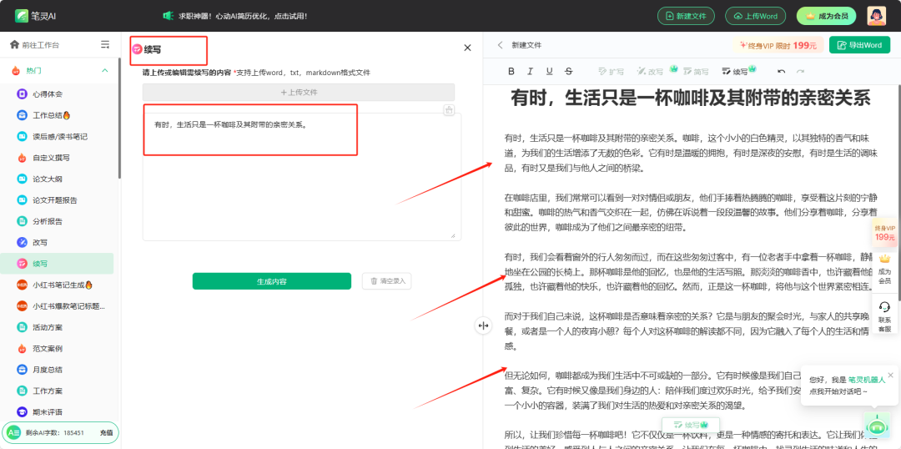Open the user avatar profile
This screenshot has width=901, height=449.
click(x=876, y=16)
